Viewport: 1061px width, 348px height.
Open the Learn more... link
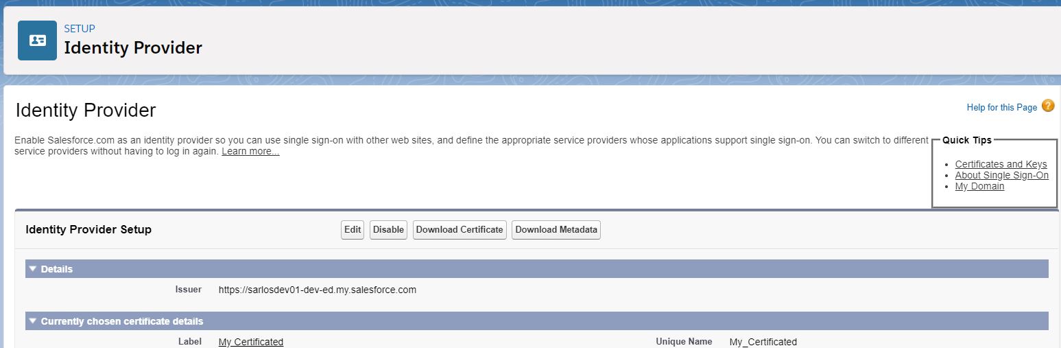(x=250, y=152)
